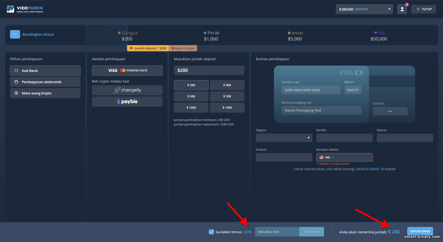Select the emas $5,000 account tier
The width and height of the screenshot is (443, 242).
tap(295, 36)
